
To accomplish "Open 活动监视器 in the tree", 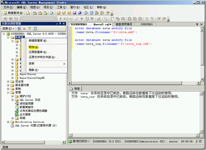I will coord(26,103).
